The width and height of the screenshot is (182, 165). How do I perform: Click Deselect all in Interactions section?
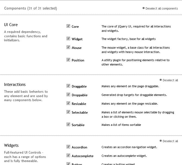pyautogui.click(x=170, y=80)
